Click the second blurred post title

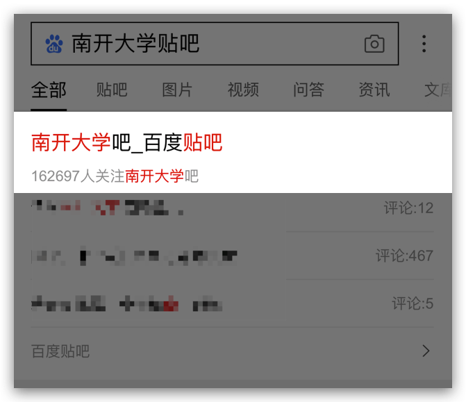(134, 256)
